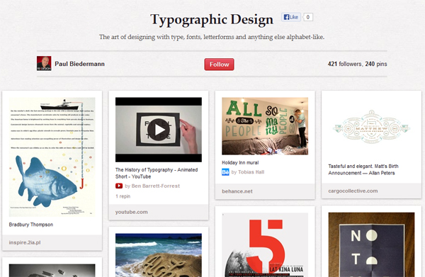Click the Facebook Like button
425x277 pixels.
click(x=291, y=17)
